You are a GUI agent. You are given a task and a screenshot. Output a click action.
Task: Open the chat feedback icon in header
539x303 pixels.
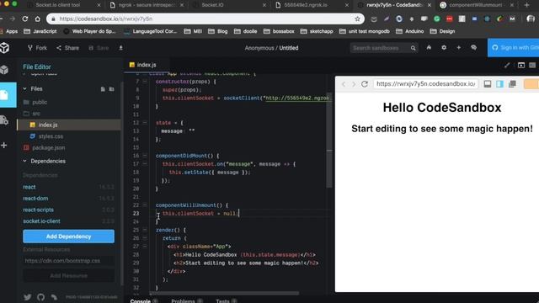click(473, 48)
